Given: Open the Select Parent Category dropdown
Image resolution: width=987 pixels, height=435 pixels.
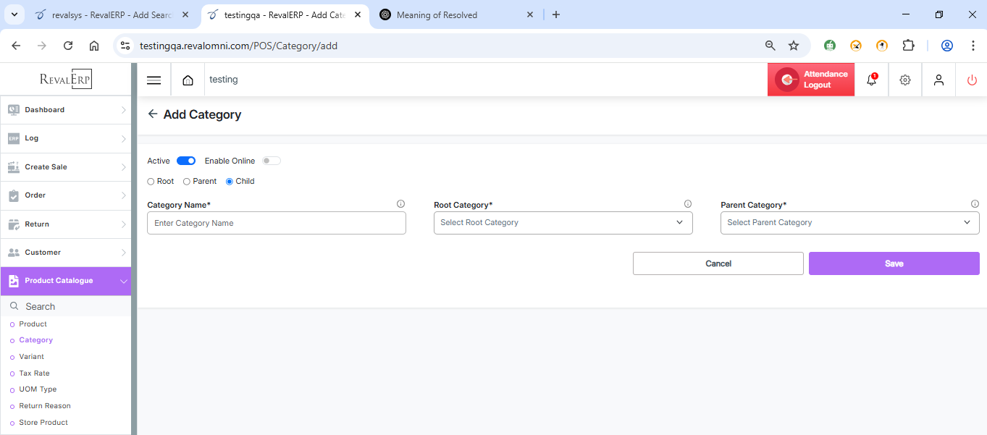Looking at the screenshot, I should click(849, 223).
